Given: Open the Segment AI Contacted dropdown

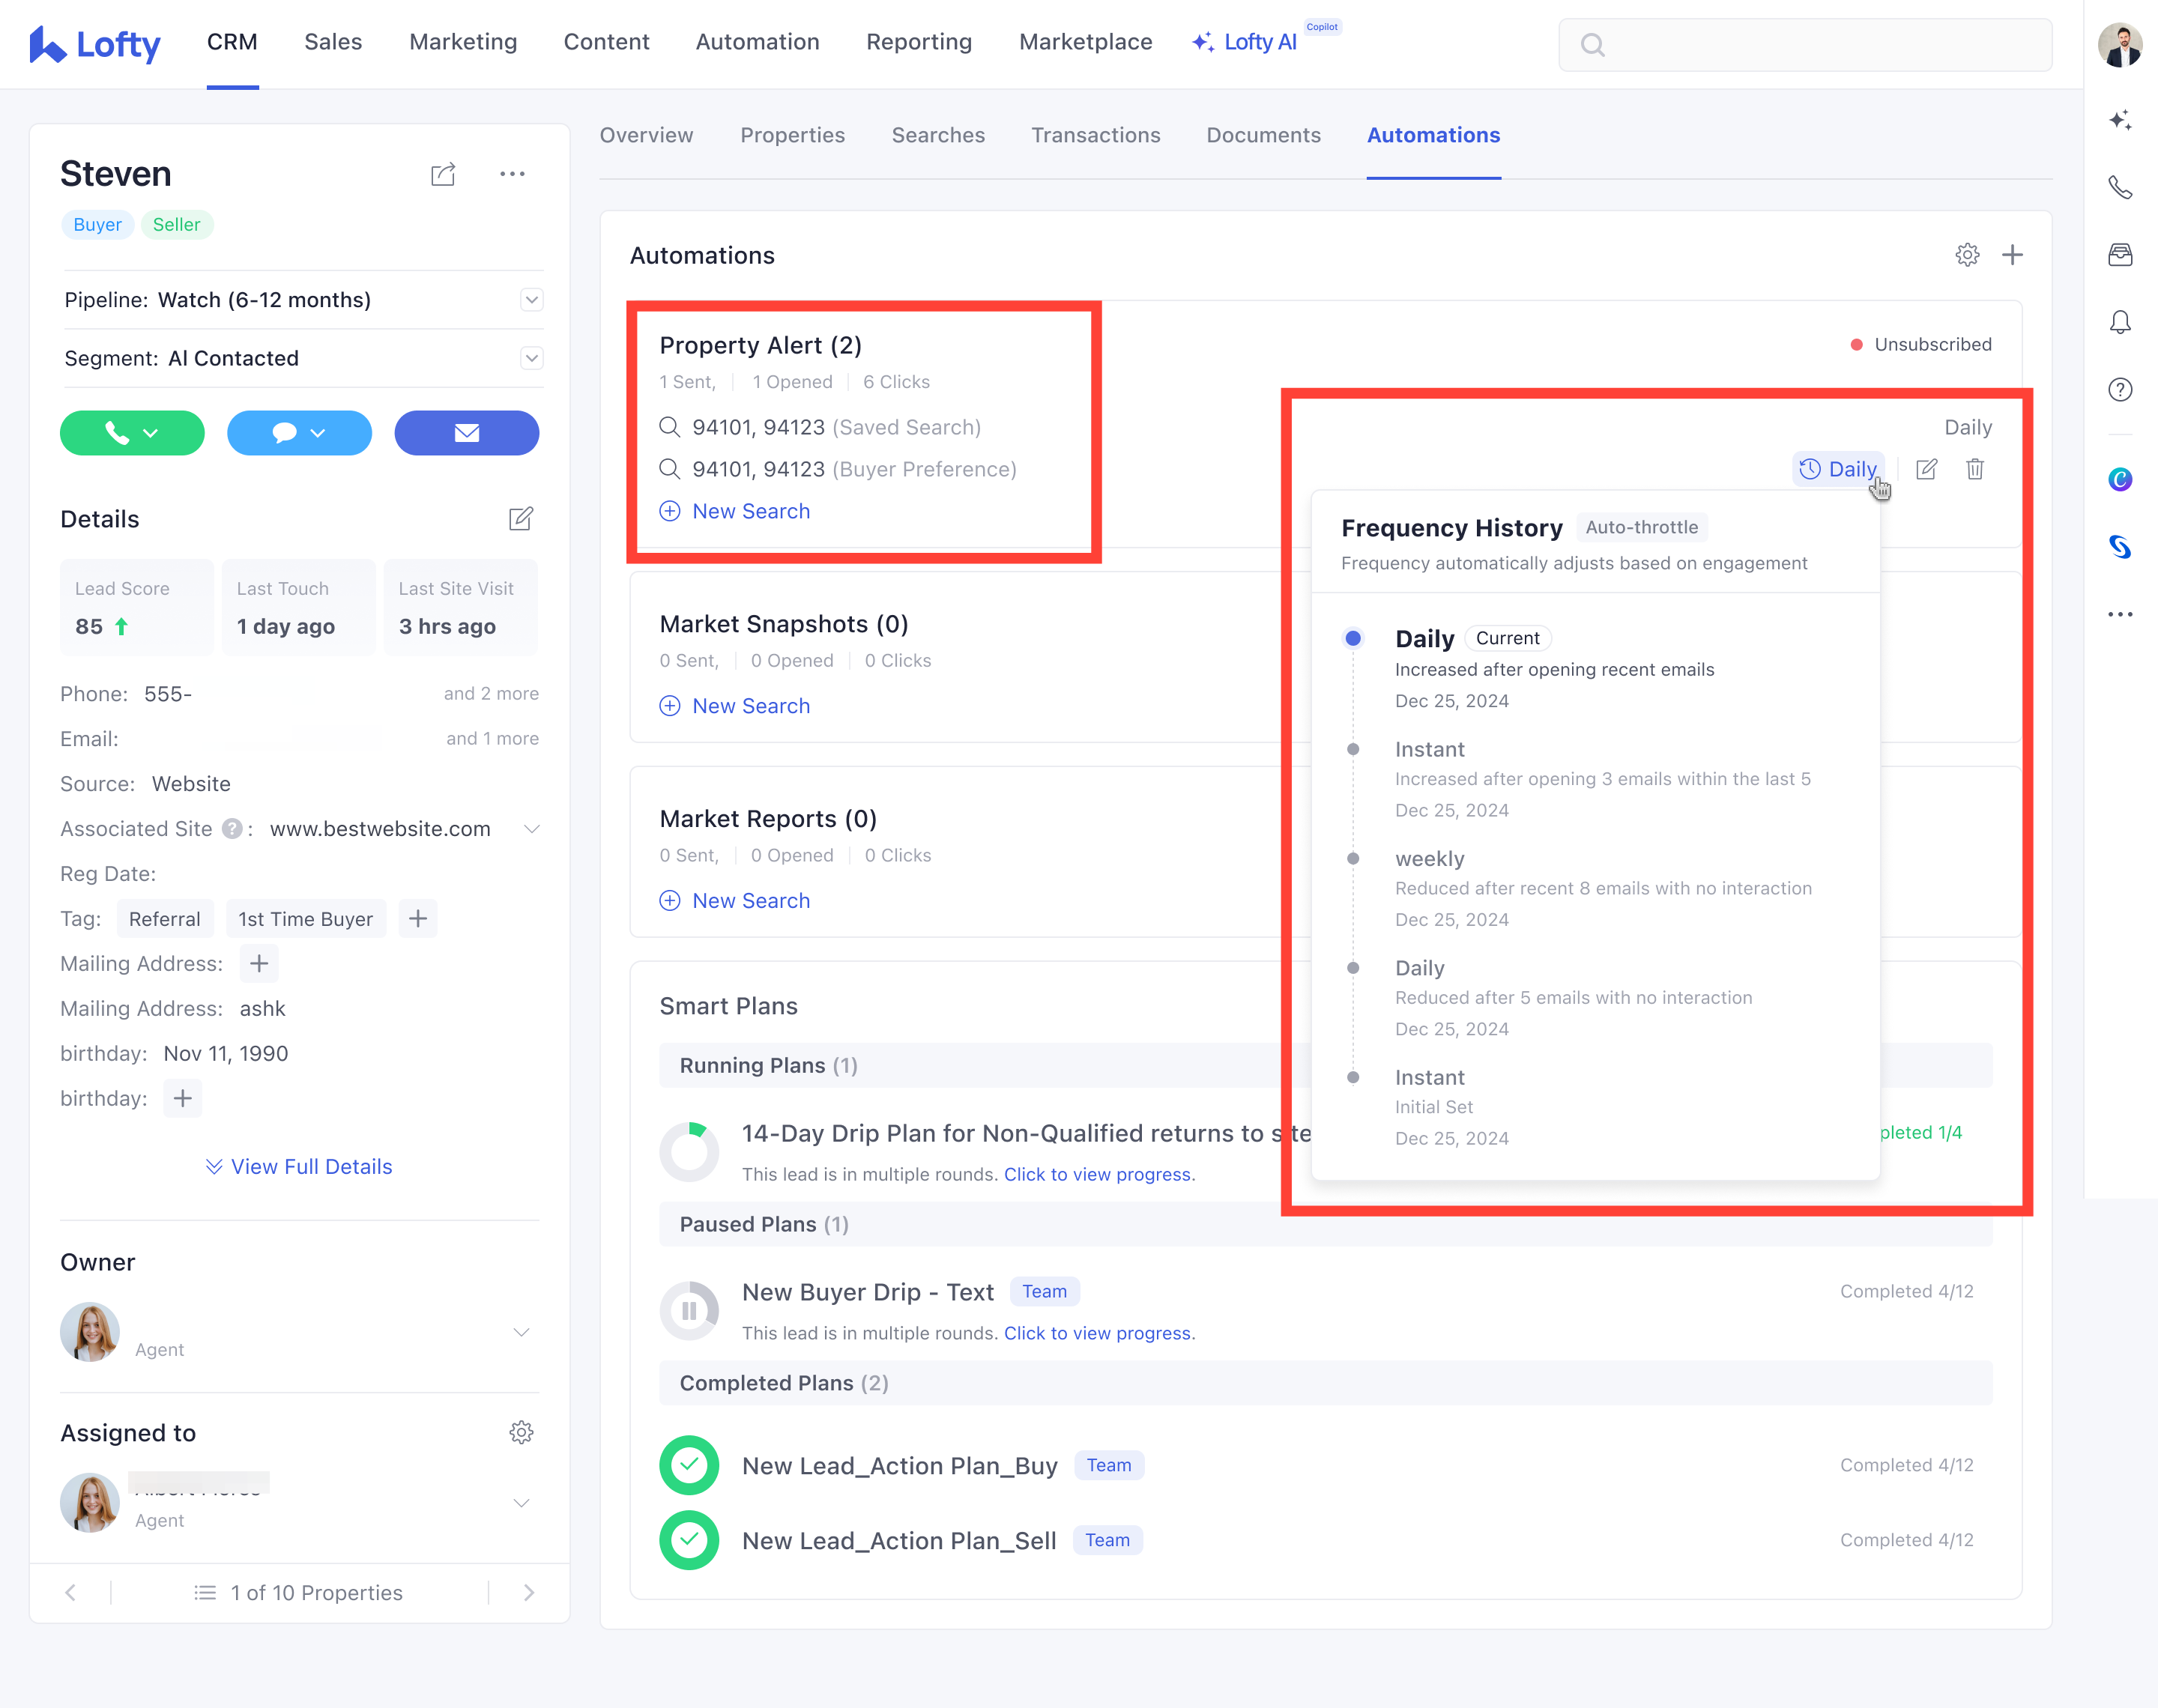Looking at the screenshot, I should coord(532,358).
